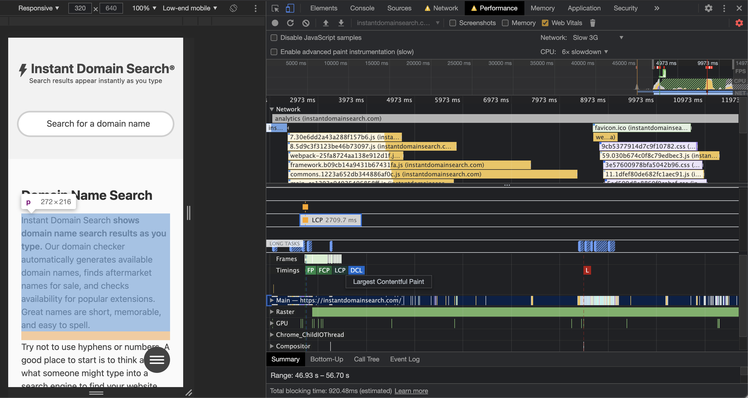Enable the Memory checkbox in the toolbar

click(x=505, y=23)
